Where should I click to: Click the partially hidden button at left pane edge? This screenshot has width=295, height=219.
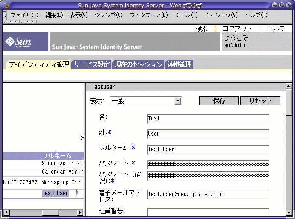82,138
